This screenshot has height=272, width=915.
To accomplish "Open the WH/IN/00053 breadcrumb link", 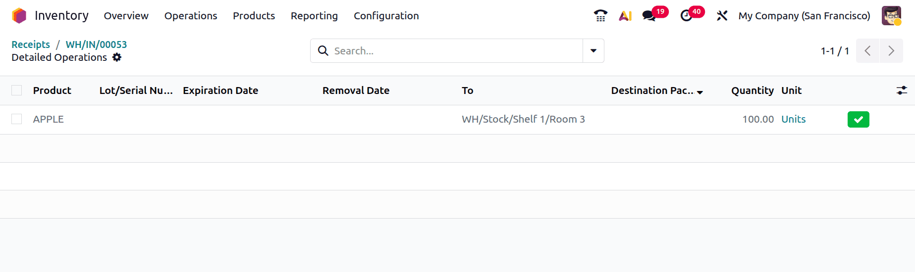I will pos(96,45).
